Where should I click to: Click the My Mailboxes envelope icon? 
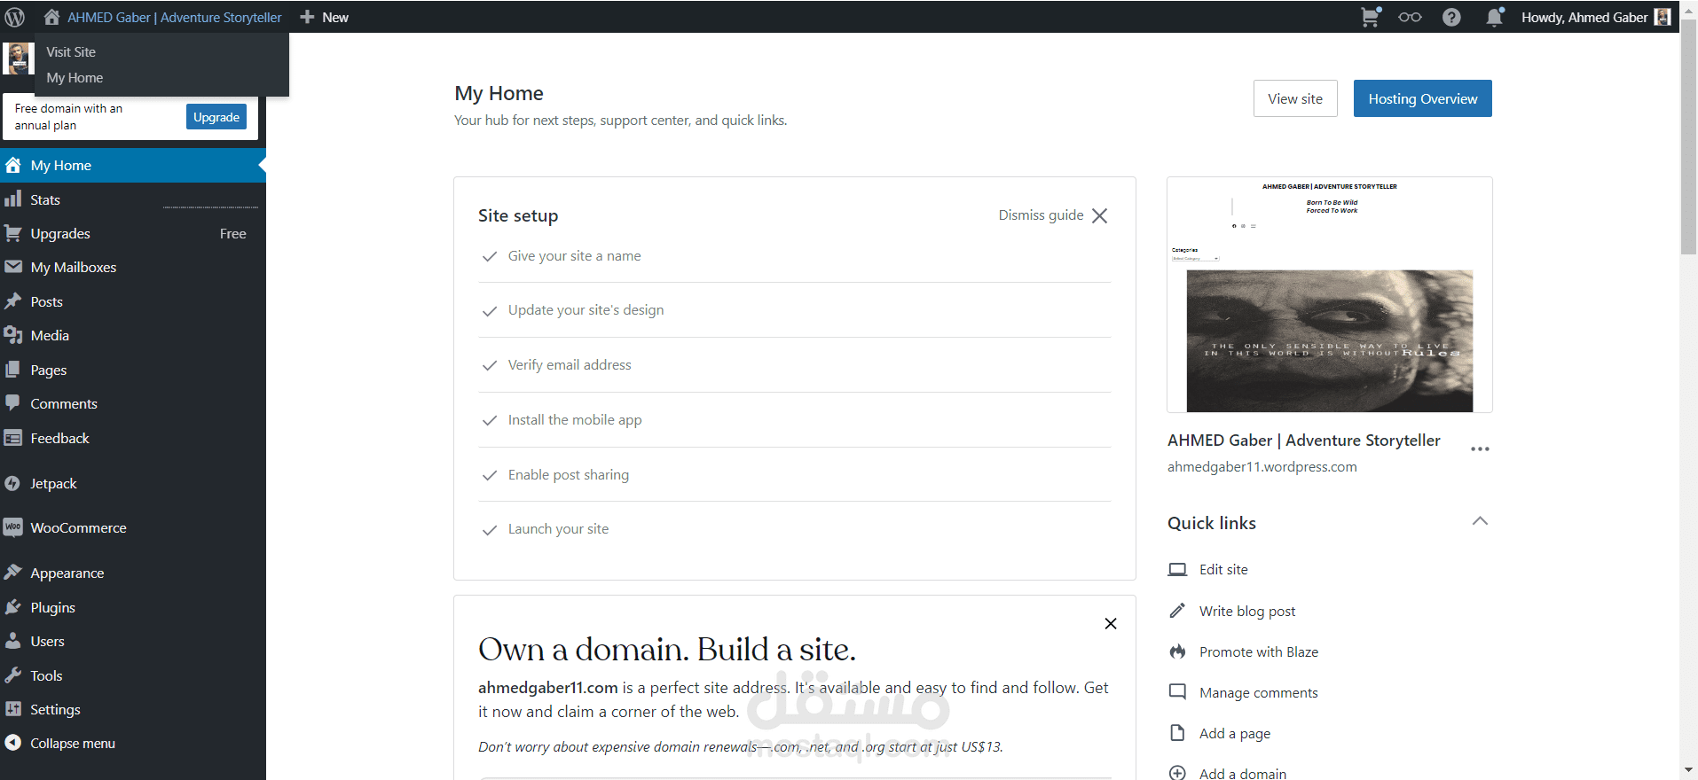pyautogui.click(x=13, y=267)
